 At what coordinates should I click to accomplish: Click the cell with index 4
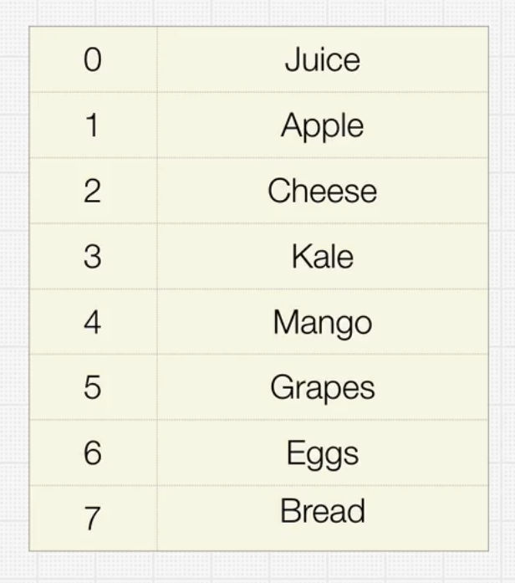(93, 321)
